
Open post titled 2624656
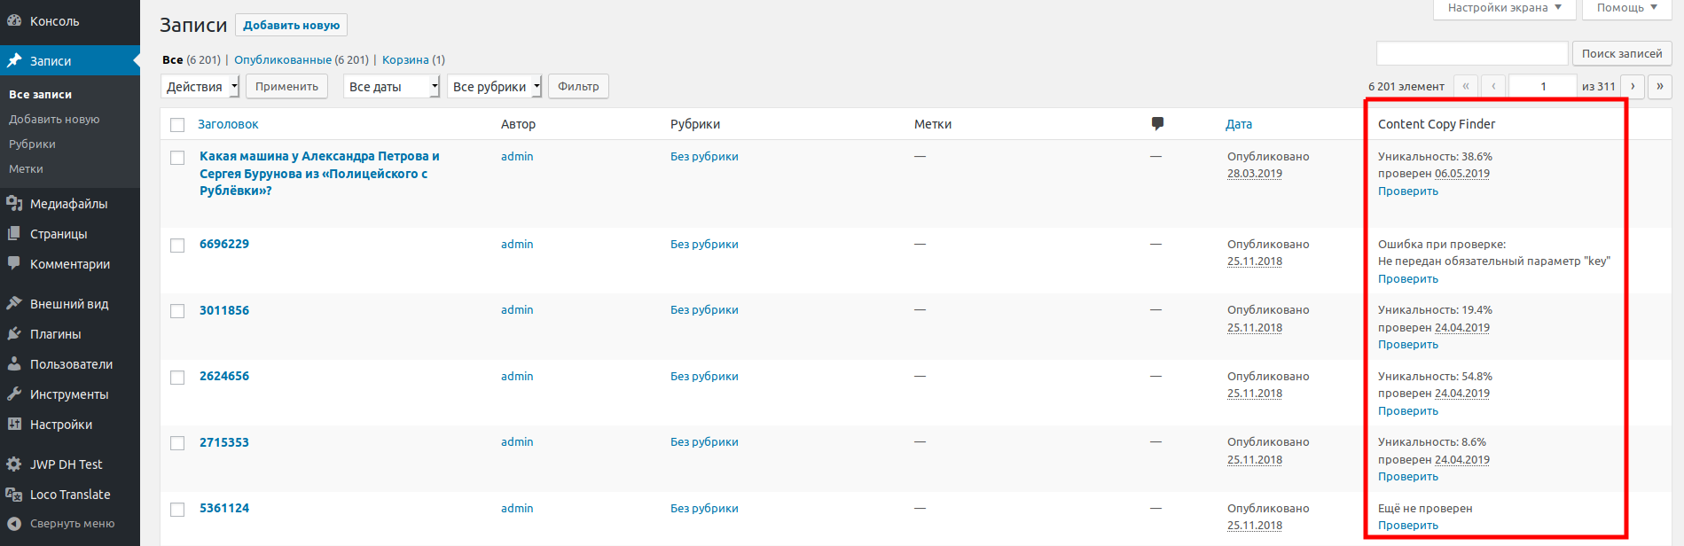[224, 376]
